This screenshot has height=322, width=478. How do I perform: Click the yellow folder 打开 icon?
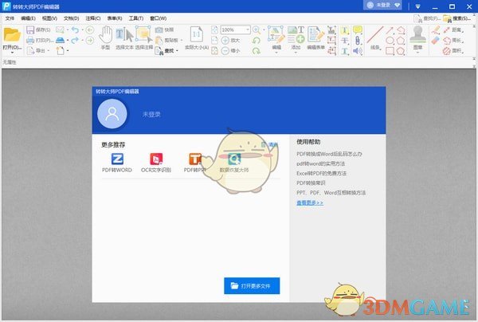click(x=12, y=35)
